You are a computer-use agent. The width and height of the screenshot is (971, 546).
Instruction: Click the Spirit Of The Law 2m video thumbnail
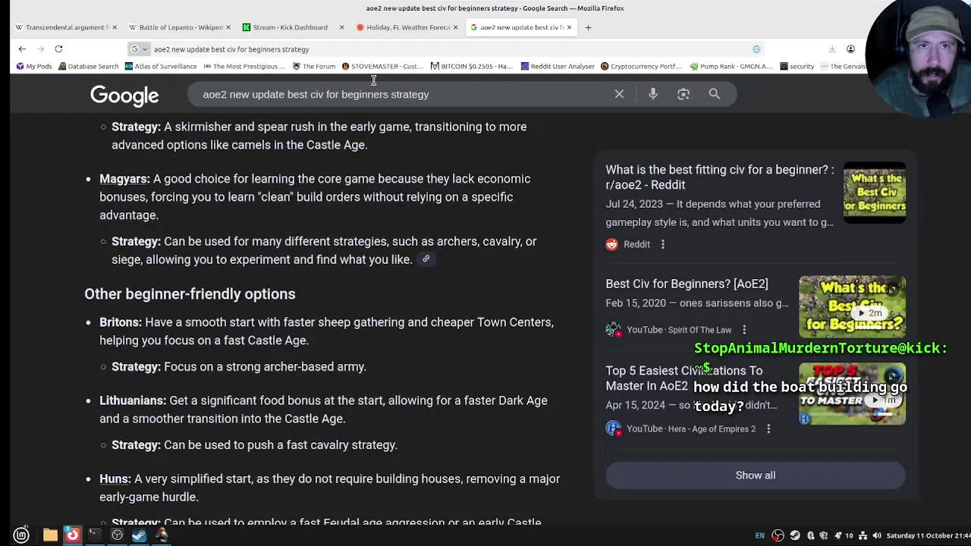coord(852,306)
